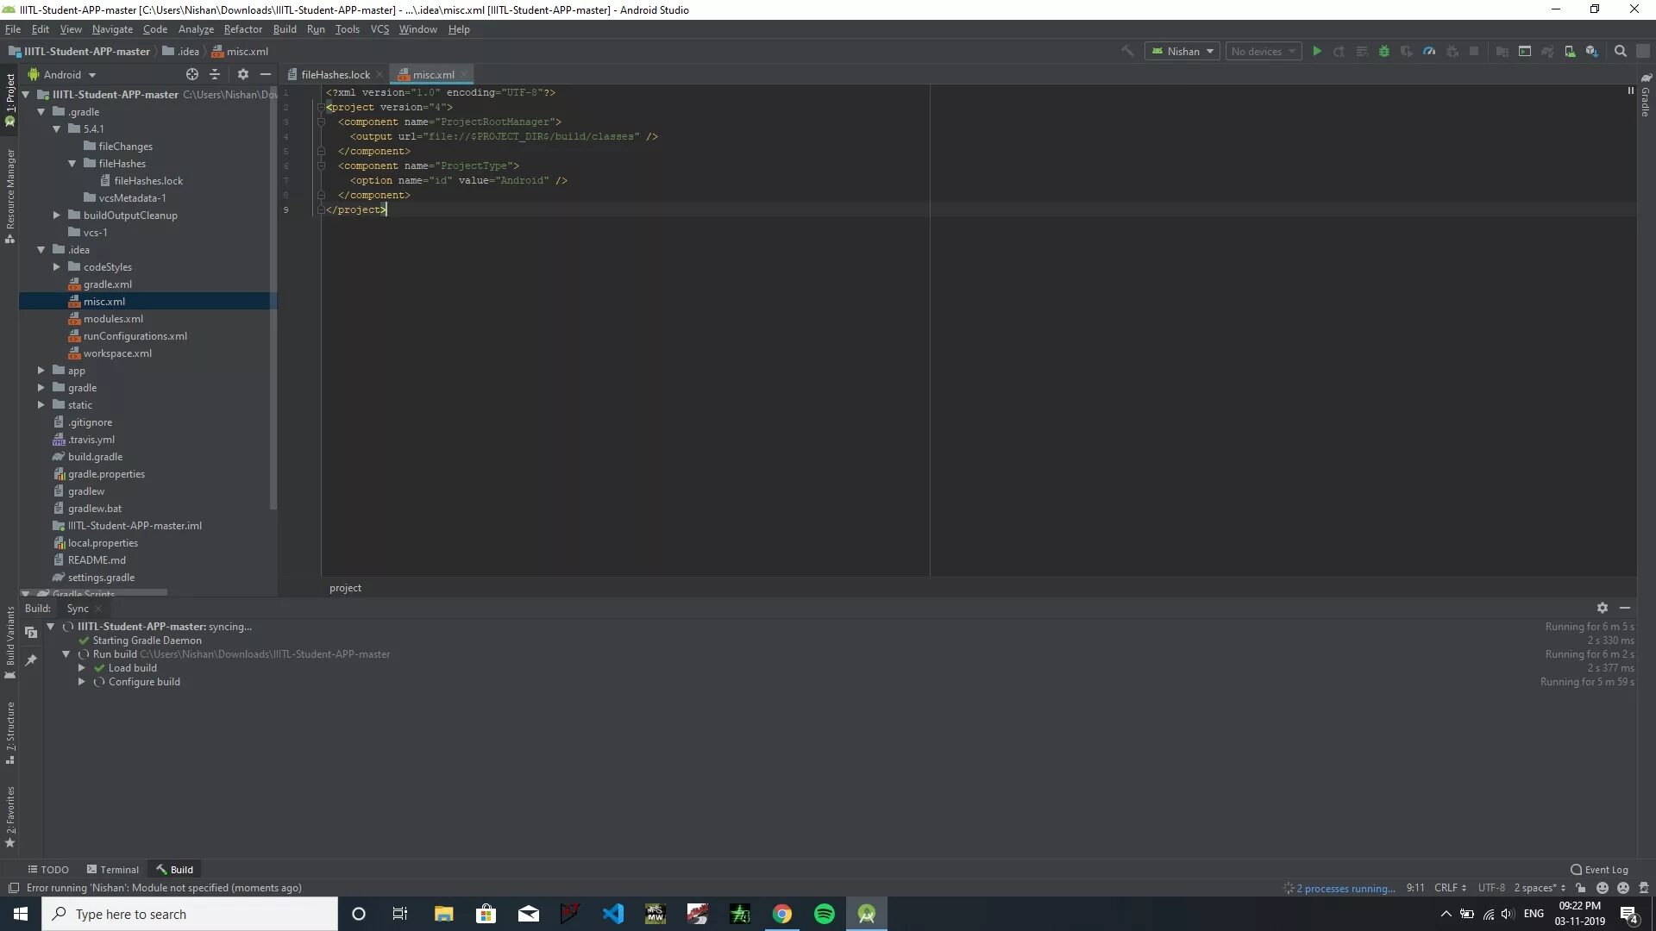Expand the app folder
1656x931 pixels.
click(41, 371)
